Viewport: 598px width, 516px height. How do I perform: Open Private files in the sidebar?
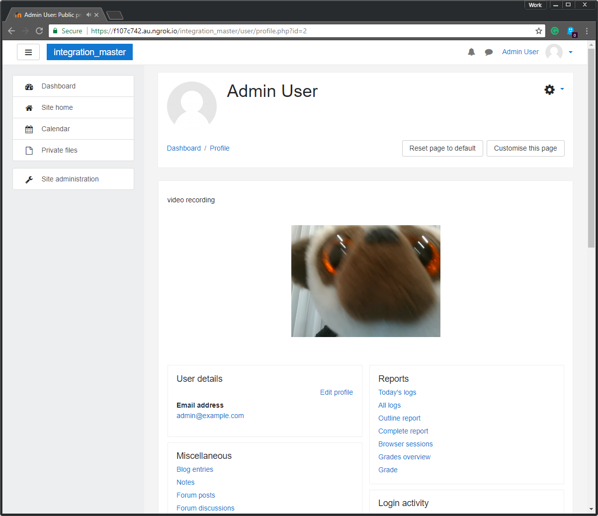point(73,150)
